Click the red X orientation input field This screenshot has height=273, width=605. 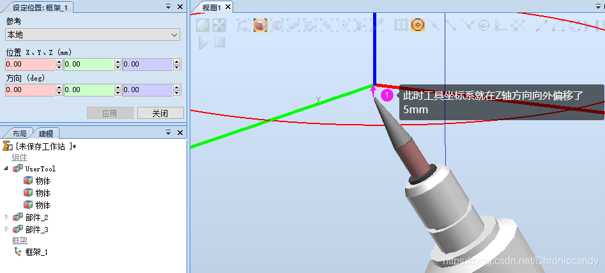(x=30, y=90)
